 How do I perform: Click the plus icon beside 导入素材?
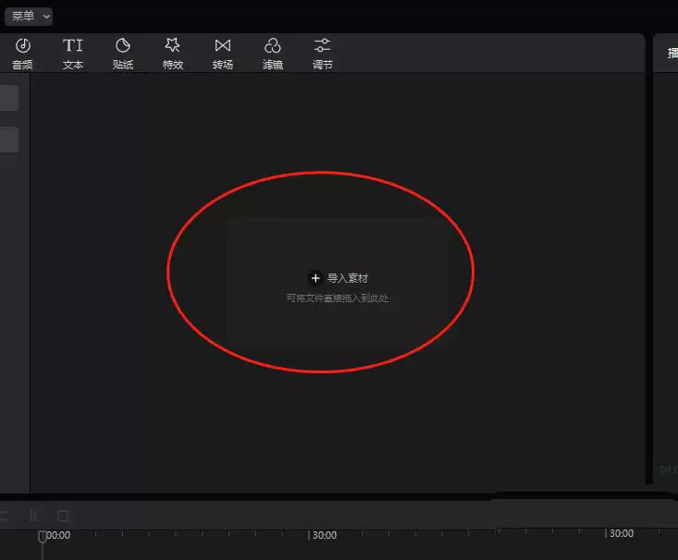pyautogui.click(x=315, y=277)
